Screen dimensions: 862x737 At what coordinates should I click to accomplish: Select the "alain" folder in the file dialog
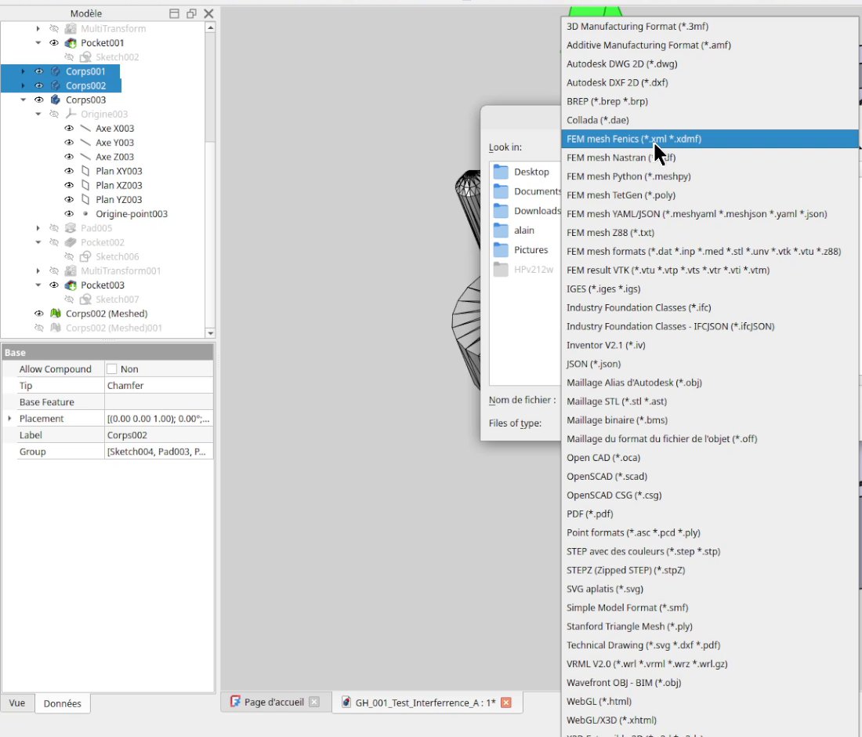524,230
